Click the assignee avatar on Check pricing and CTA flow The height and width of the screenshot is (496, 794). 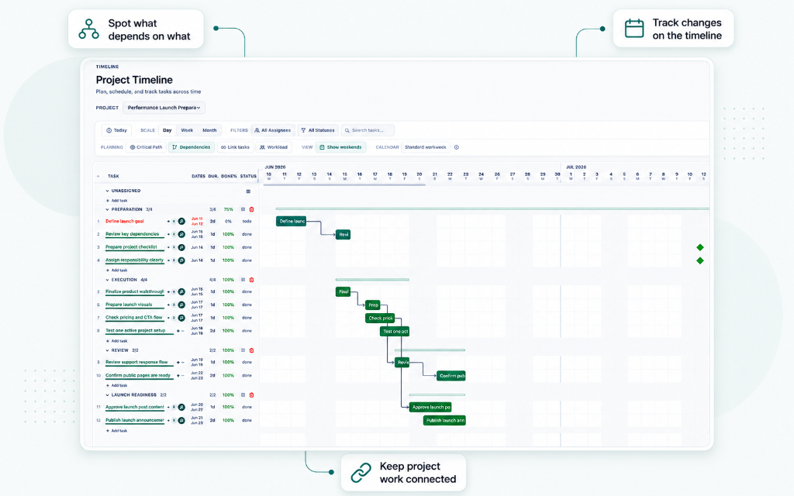[181, 318]
